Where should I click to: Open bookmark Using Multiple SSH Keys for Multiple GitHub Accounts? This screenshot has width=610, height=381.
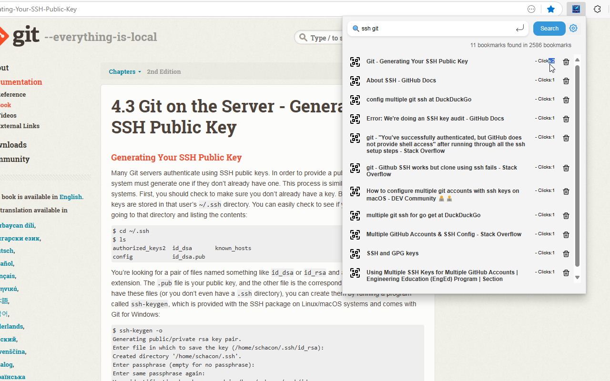442,276
